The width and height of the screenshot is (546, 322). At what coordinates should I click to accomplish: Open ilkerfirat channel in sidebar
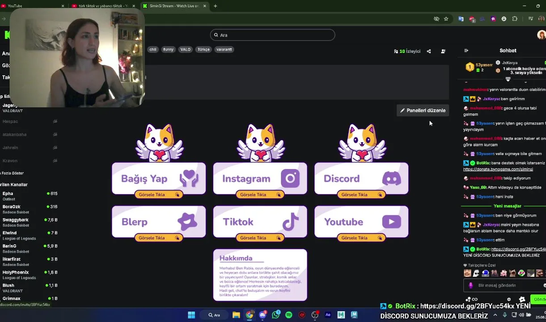pos(29,262)
